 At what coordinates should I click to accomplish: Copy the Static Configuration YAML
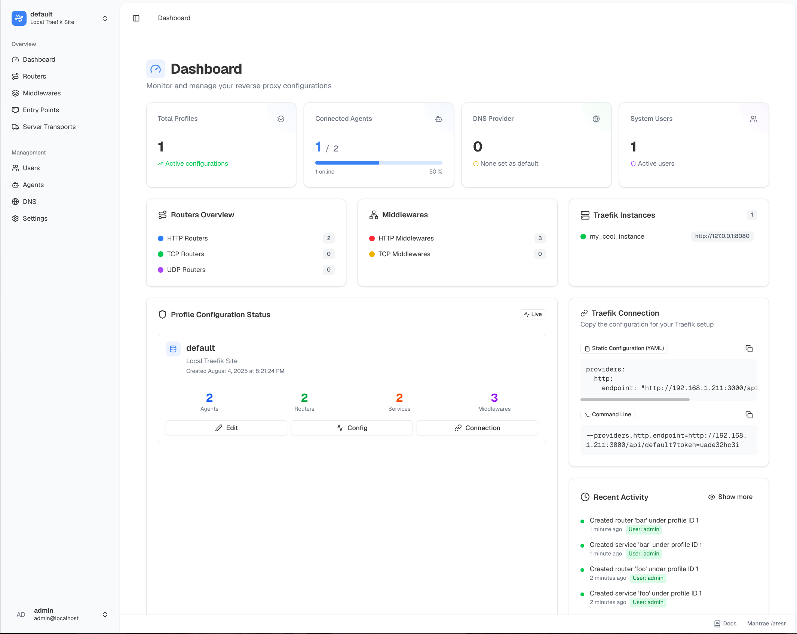tap(749, 349)
